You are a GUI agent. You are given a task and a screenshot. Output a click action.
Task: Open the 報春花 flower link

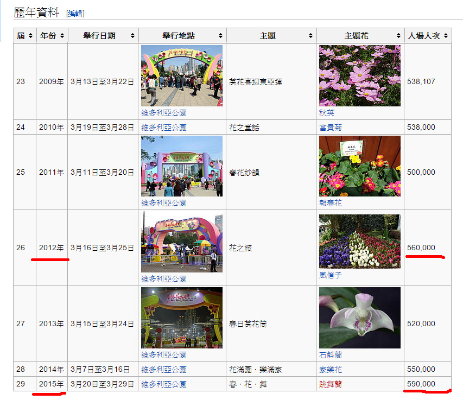pyautogui.click(x=331, y=203)
